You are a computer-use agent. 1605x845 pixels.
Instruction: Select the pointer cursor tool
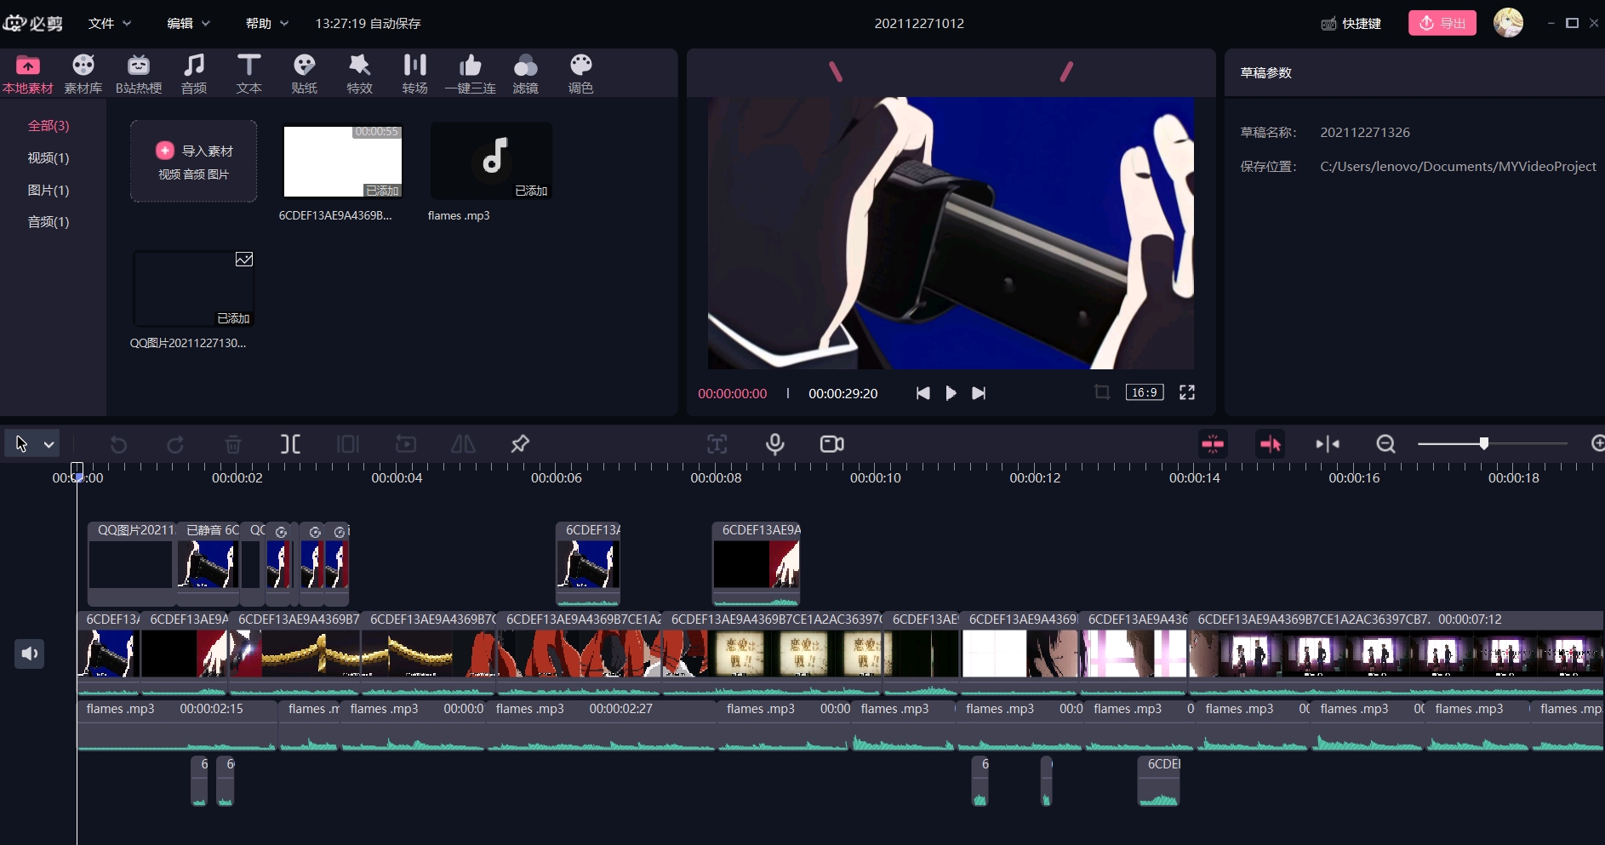coord(21,444)
